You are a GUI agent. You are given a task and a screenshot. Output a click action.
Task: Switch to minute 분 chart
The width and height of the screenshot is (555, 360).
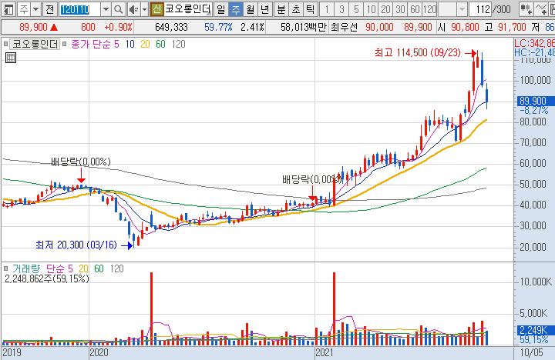point(281,9)
